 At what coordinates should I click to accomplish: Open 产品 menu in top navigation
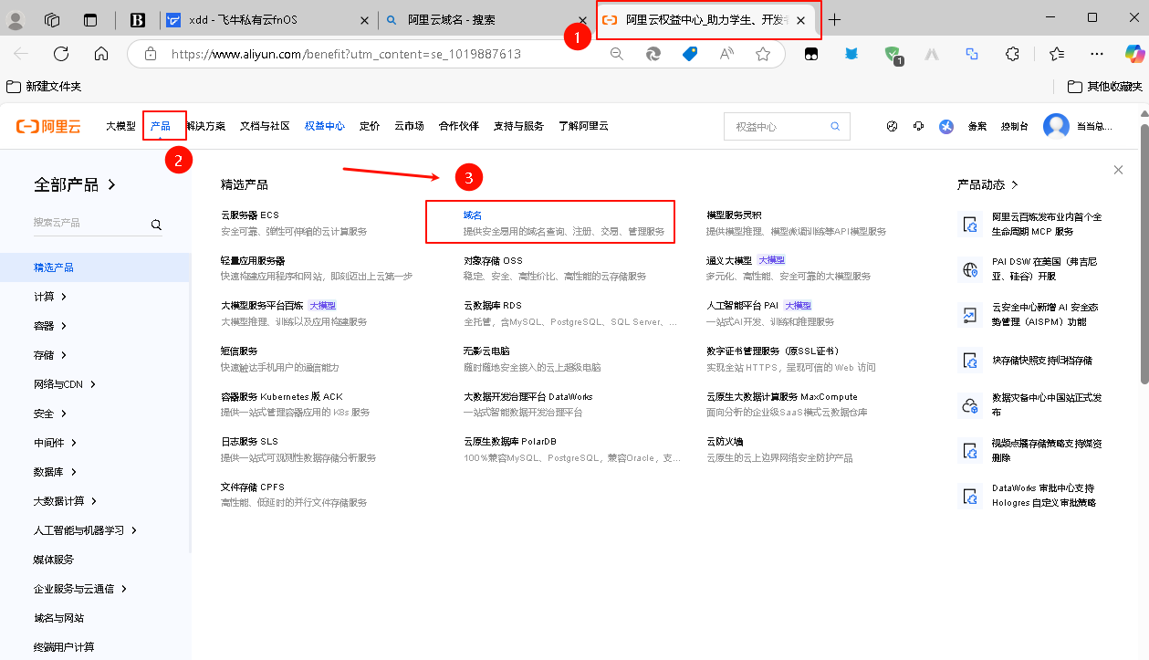161,126
